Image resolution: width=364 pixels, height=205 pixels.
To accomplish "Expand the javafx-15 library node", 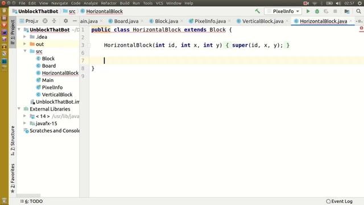I will coord(25,123).
